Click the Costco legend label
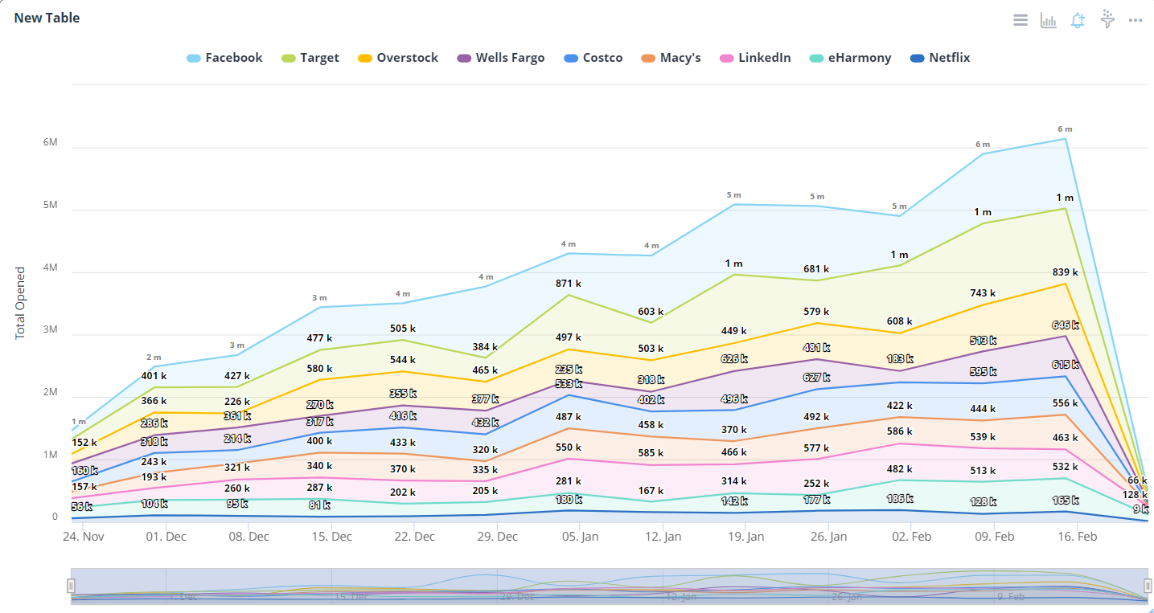The image size is (1154, 613). 602,58
